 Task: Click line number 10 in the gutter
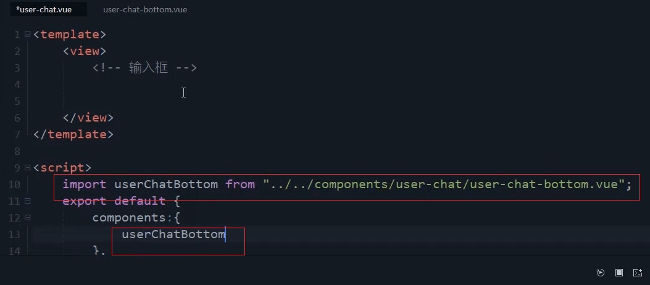coord(14,184)
